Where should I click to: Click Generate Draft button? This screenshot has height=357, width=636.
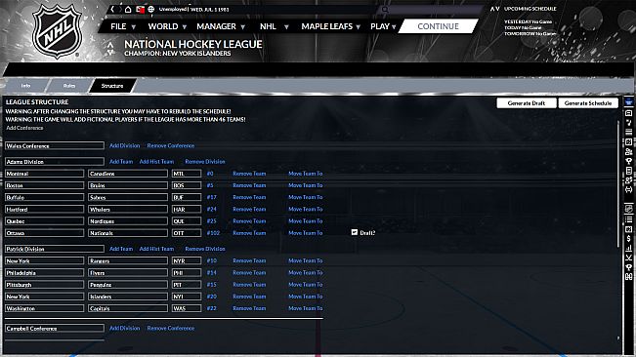[526, 103]
